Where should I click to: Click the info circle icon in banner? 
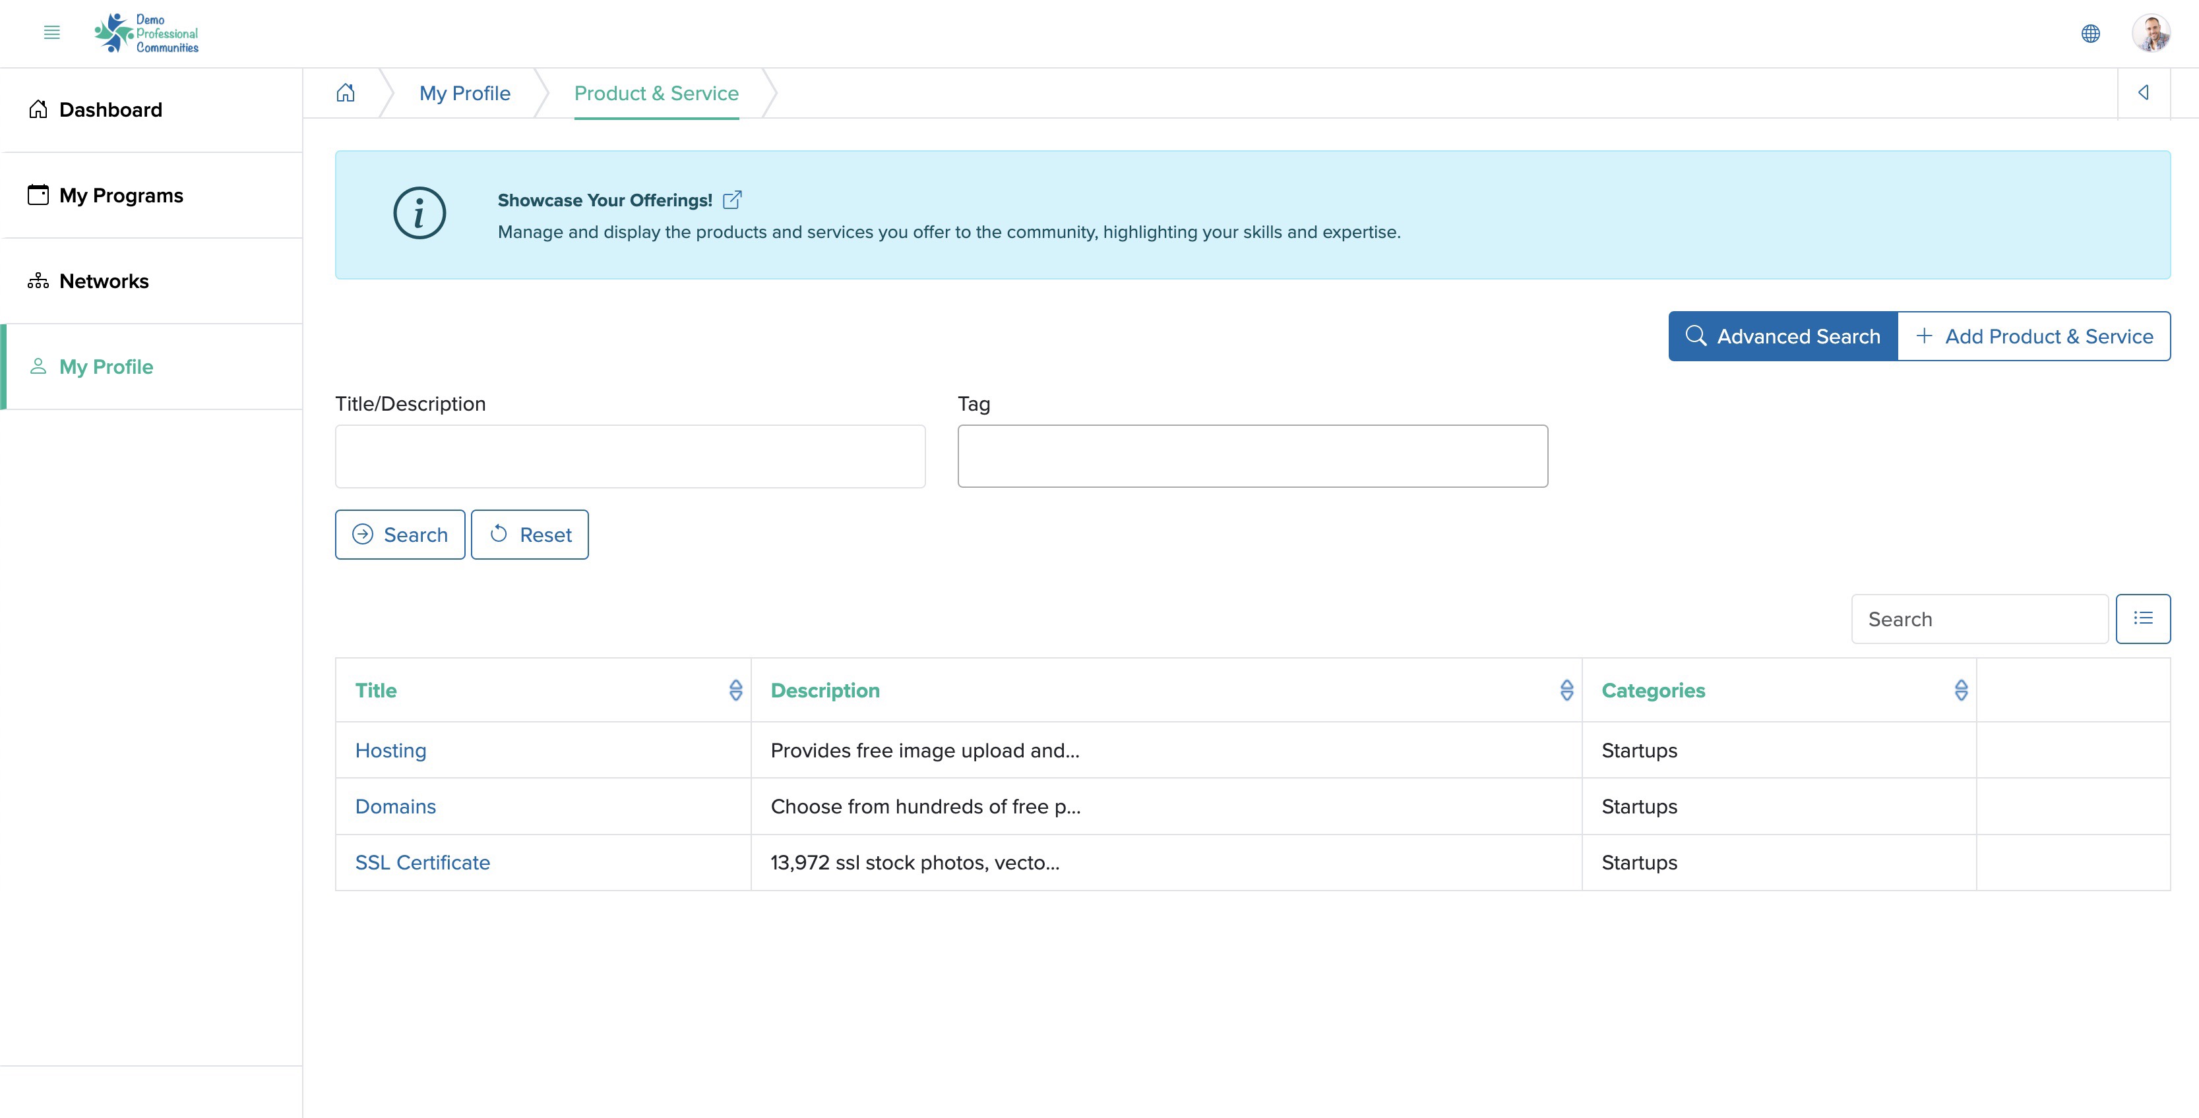pos(419,214)
